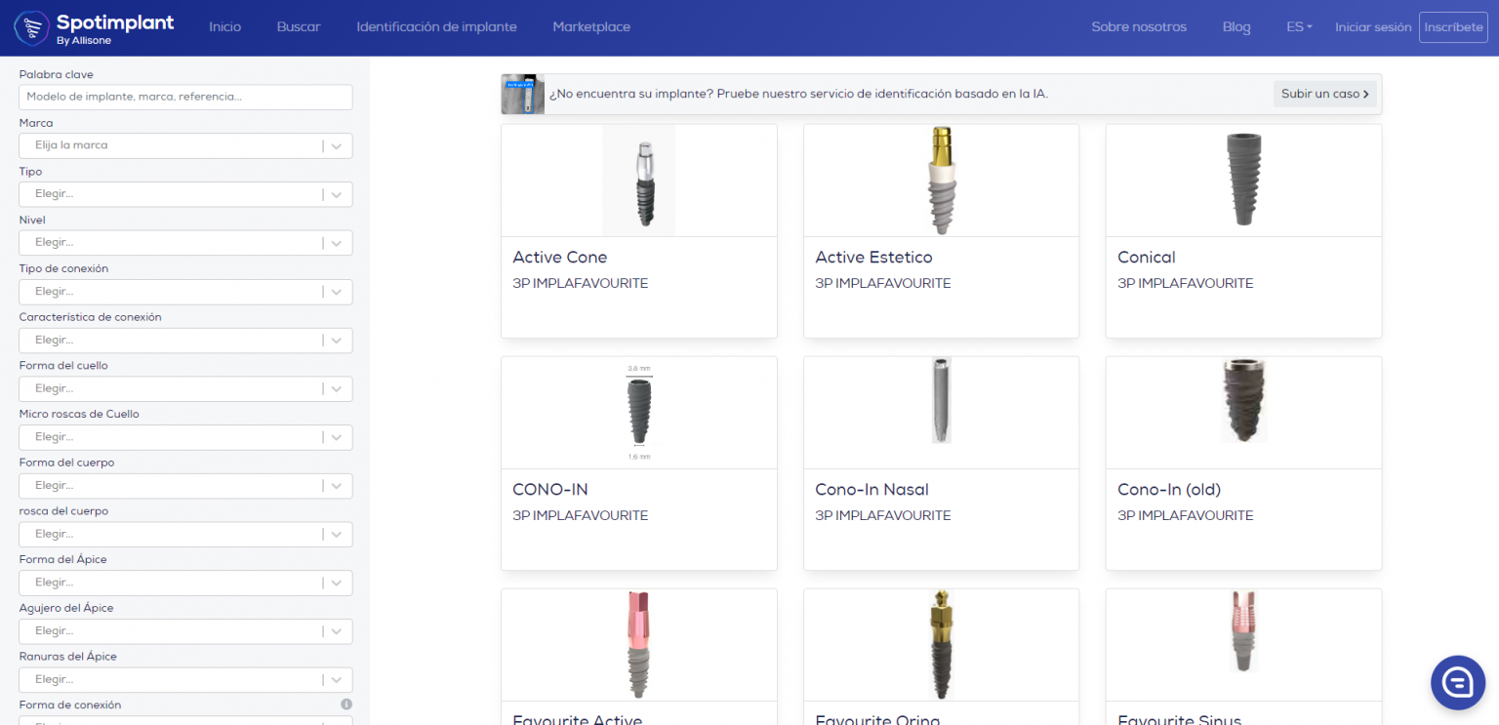The width and height of the screenshot is (1499, 725).
Task: Click the Active Estetico title
Action: pyautogui.click(x=873, y=258)
